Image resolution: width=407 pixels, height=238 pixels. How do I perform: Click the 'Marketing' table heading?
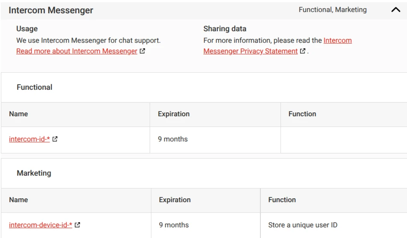(34, 173)
